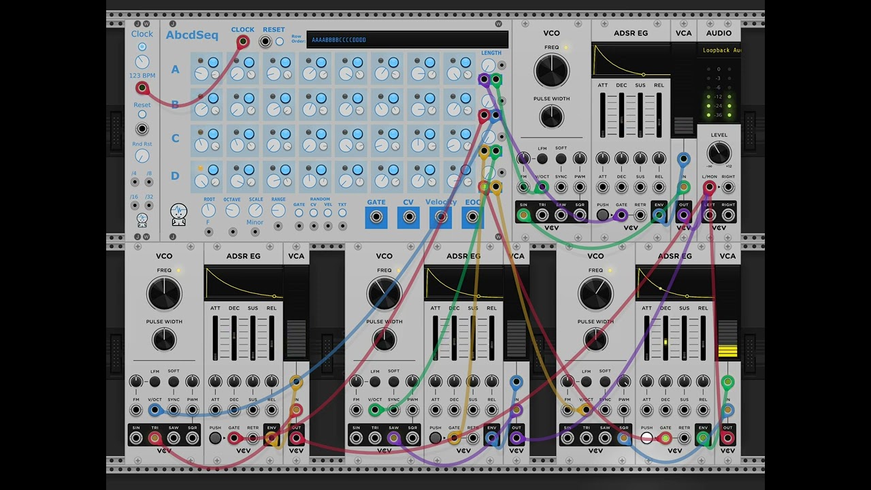Screen dimensions: 871x490
Task: Toggle the first blue step button in row A
Action: (213, 63)
